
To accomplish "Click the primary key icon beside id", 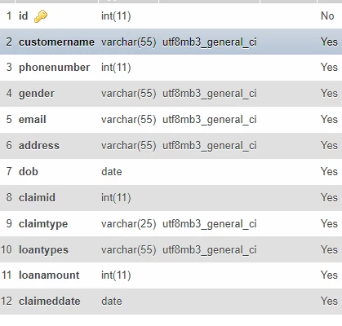I will click(41, 16).
